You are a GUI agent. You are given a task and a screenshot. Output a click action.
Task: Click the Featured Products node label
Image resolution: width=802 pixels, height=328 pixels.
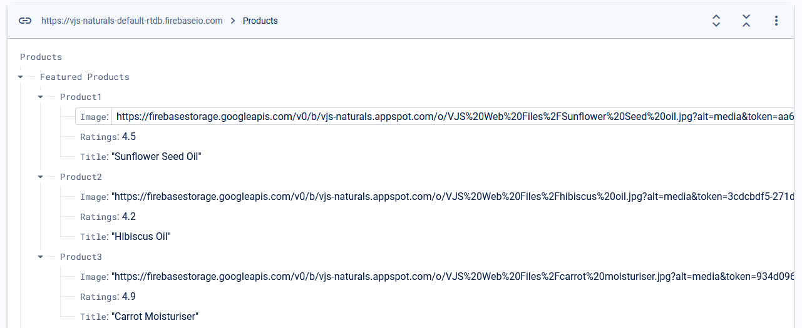[85, 77]
